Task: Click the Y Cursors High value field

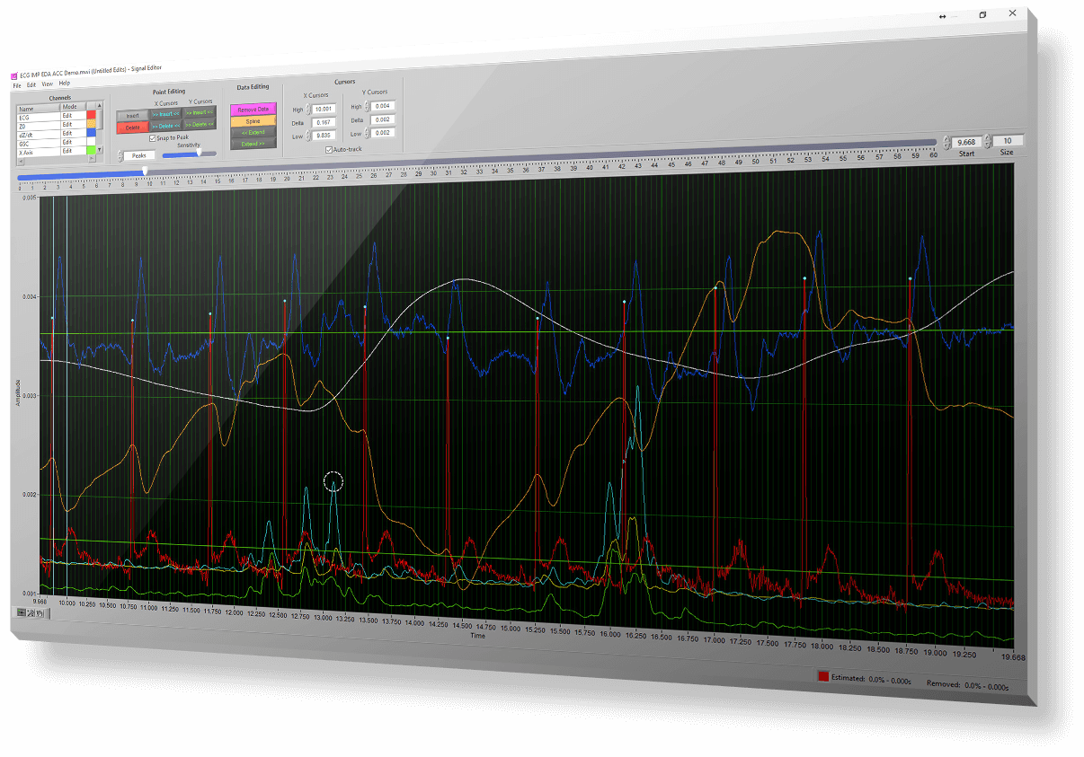Action: click(383, 106)
